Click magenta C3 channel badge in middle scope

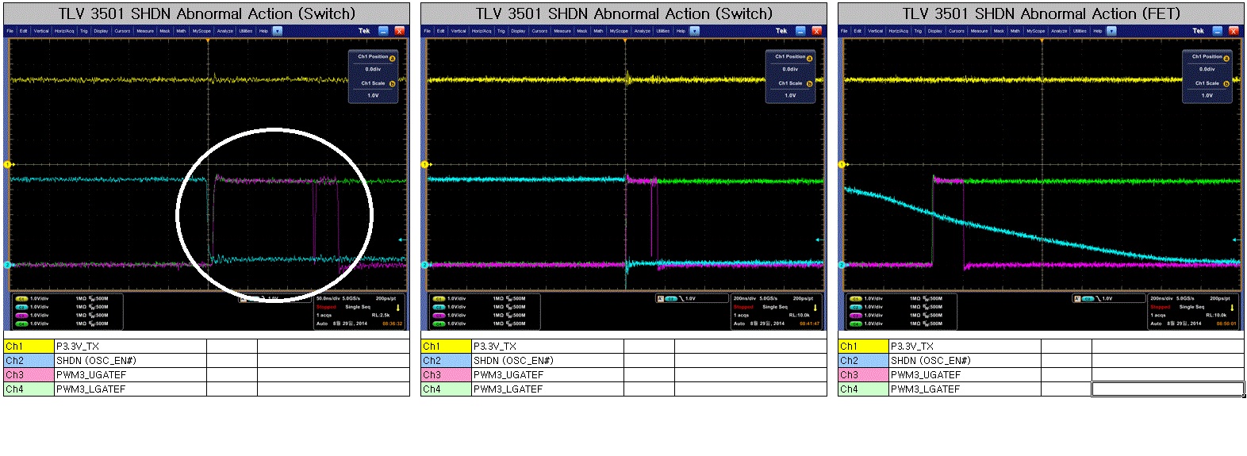(x=438, y=316)
